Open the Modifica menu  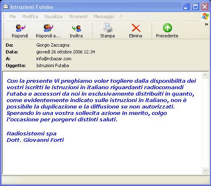(x=30, y=16)
